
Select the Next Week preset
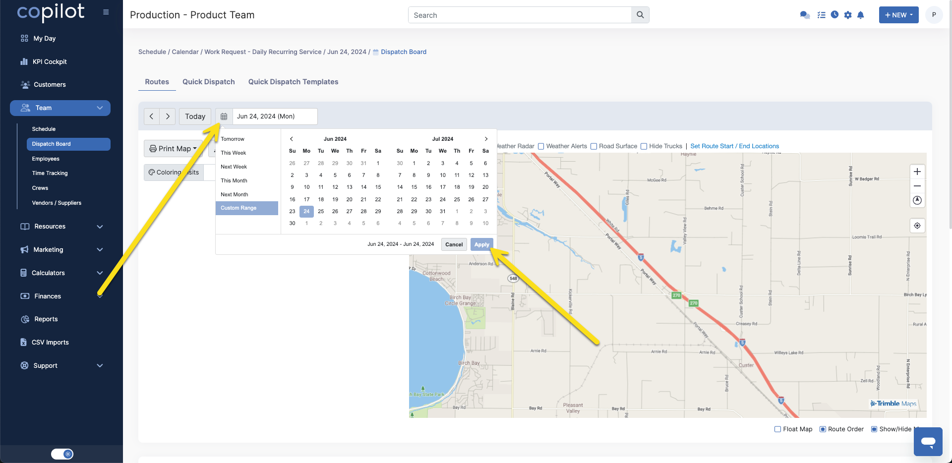click(247, 167)
